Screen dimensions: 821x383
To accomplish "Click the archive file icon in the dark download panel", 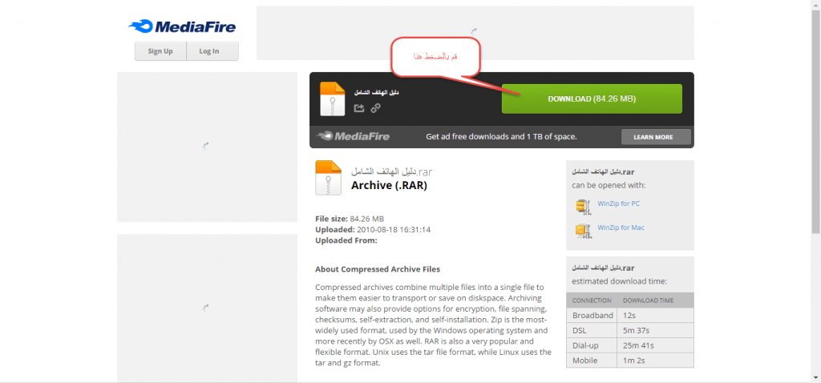I will [x=333, y=99].
